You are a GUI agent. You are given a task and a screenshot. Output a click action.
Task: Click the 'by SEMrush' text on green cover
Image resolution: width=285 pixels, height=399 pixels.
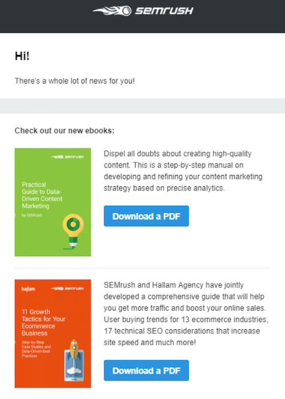pos(32,215)
